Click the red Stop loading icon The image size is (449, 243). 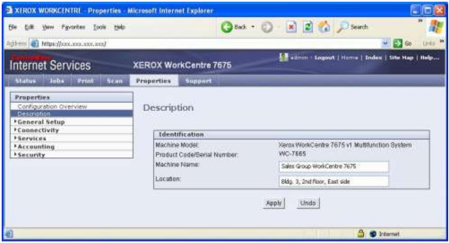point(291,27)
